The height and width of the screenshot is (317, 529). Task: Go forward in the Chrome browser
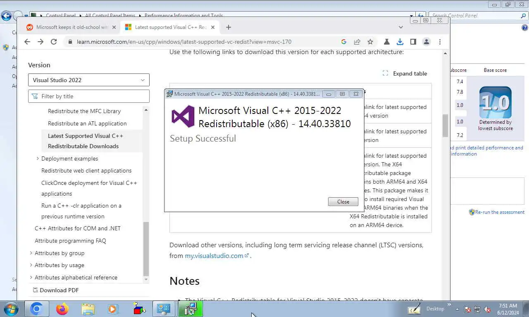pyautogui.click(x=41, y=42)
